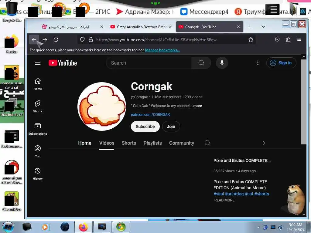Viewport: 311px width, 233px height.
Task: Switch to the channel Home tab
Action: coord(85,143)
